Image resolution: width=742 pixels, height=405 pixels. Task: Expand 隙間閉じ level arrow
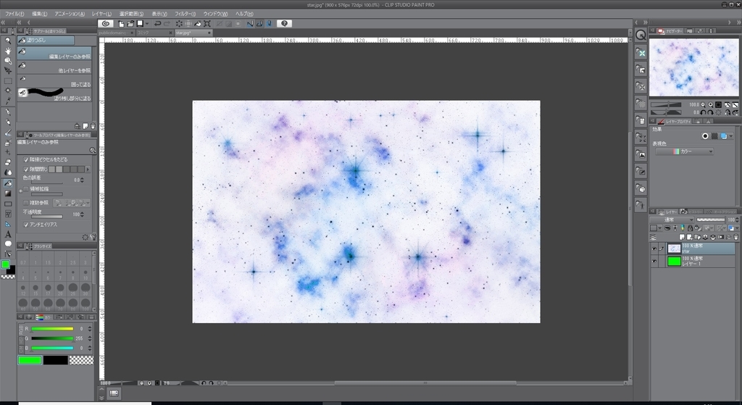pyautogui.click(x=88, y=170)
